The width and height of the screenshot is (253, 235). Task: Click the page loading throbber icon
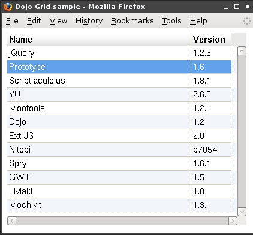[247, 21]
